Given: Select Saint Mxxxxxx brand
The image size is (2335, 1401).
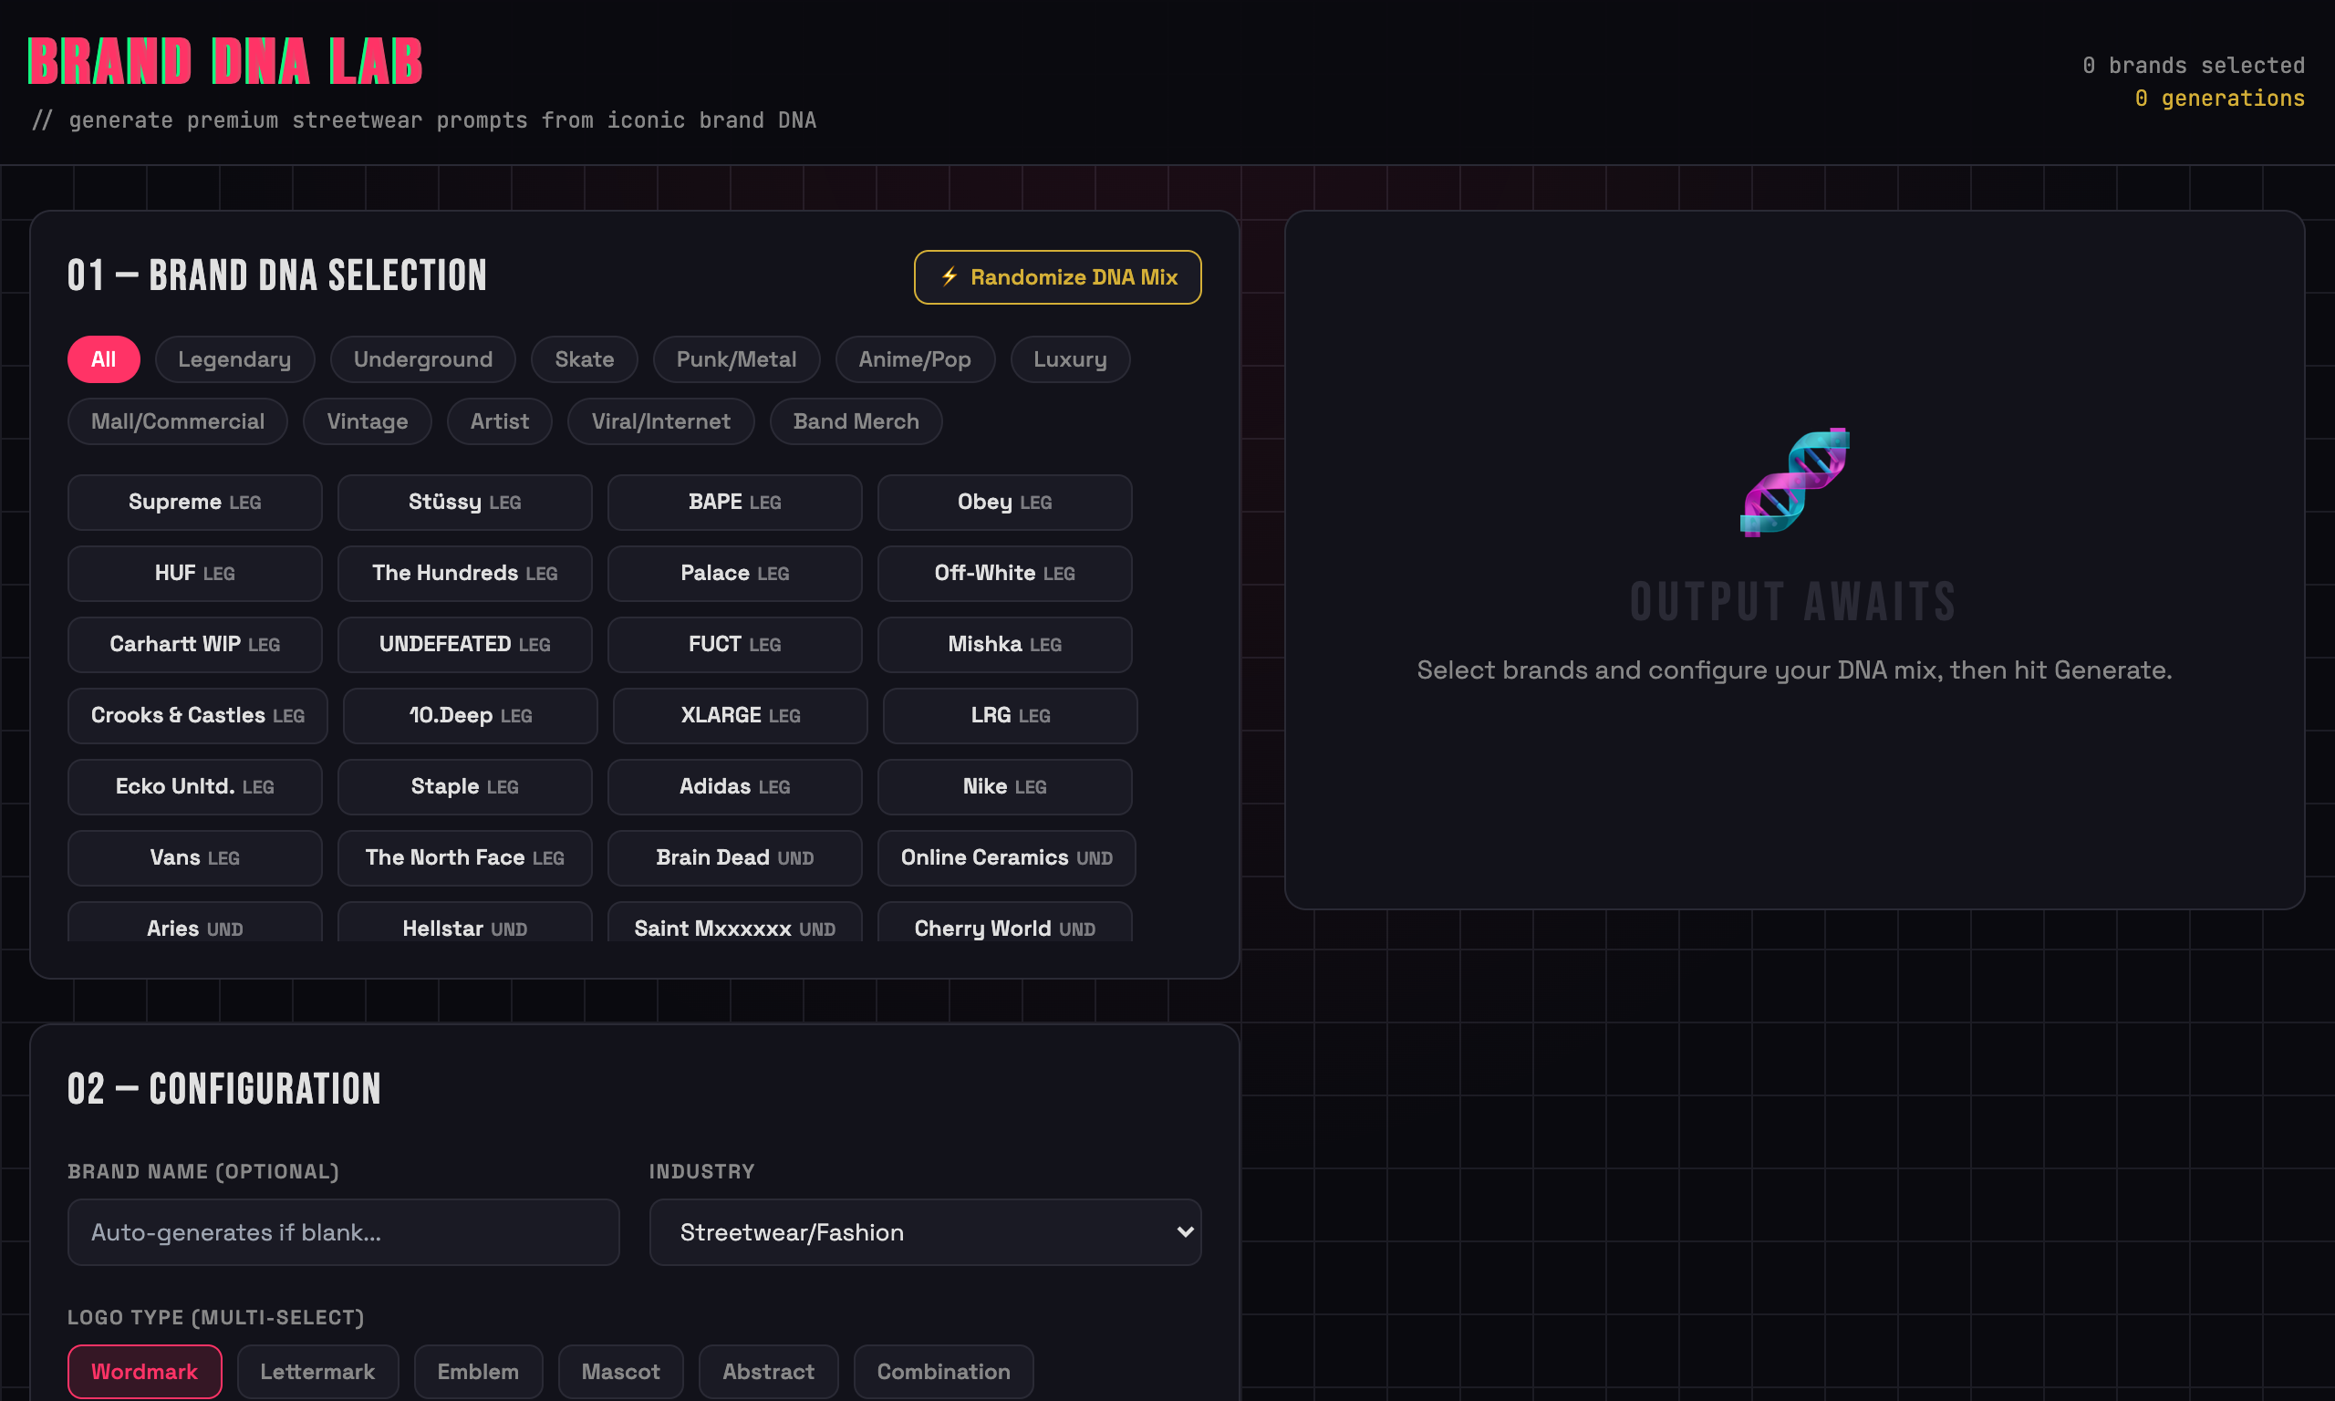Looking at the screenshot, I should [735, 923].
